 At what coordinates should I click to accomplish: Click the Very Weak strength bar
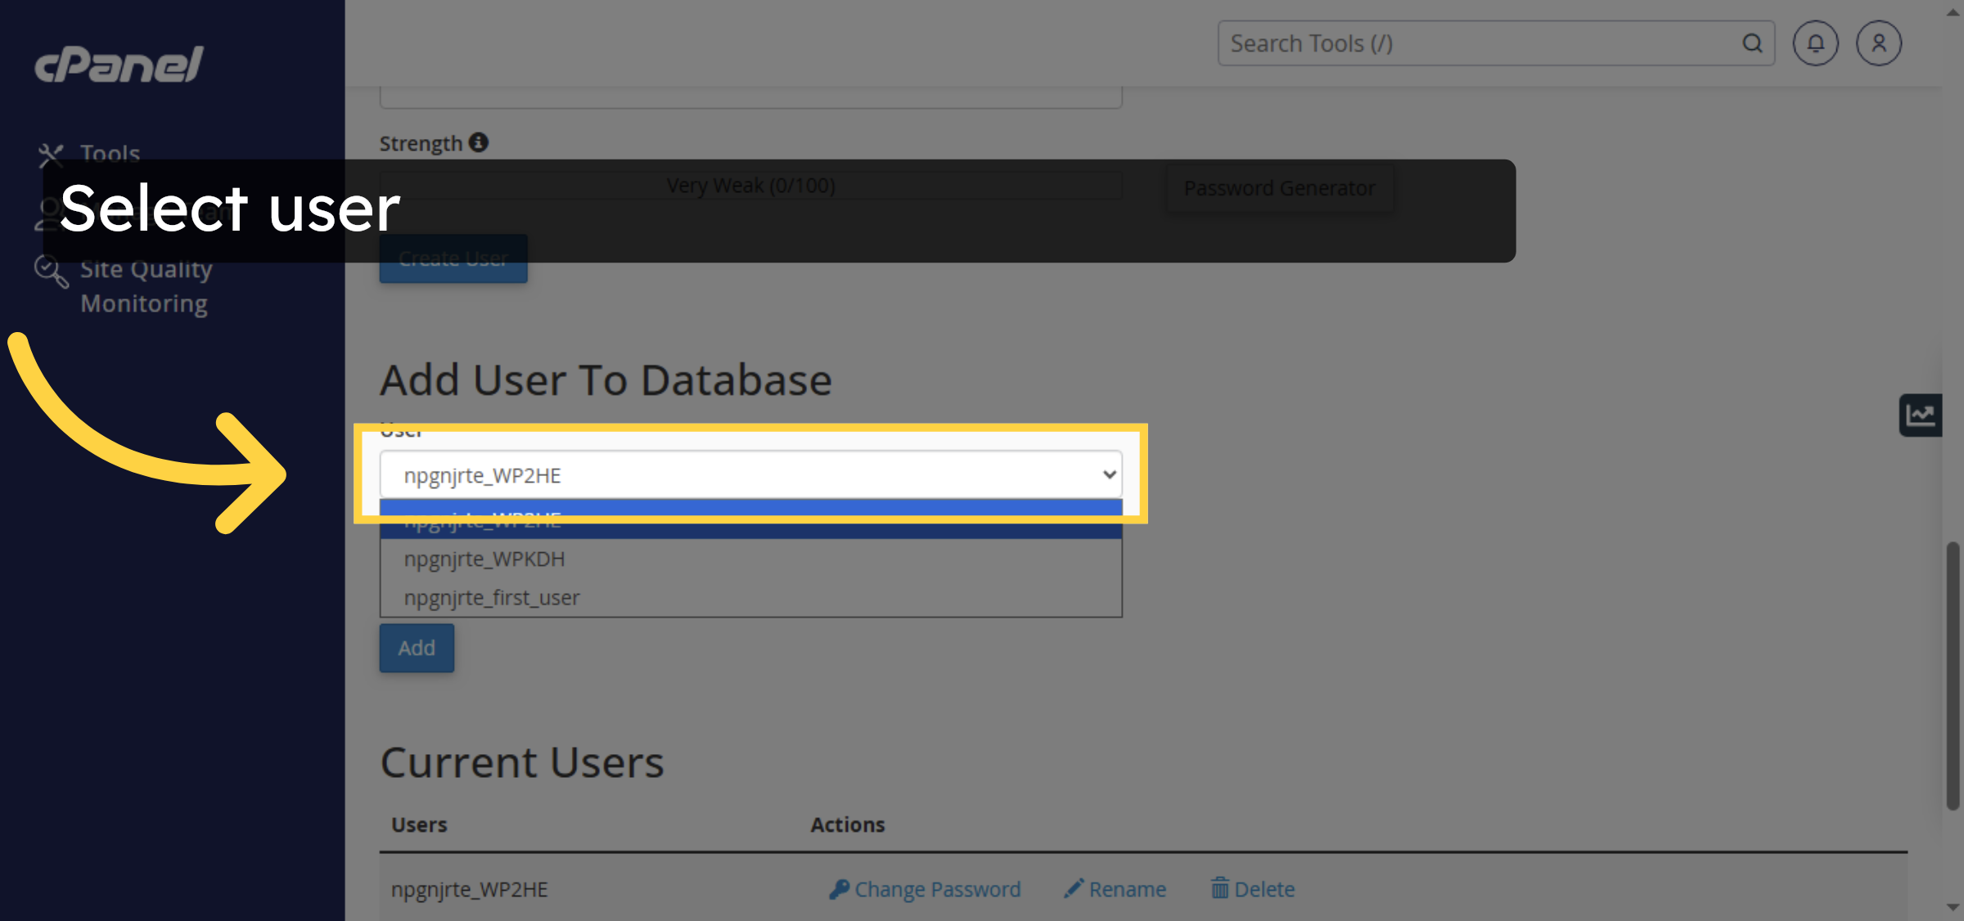click(750, 185)
